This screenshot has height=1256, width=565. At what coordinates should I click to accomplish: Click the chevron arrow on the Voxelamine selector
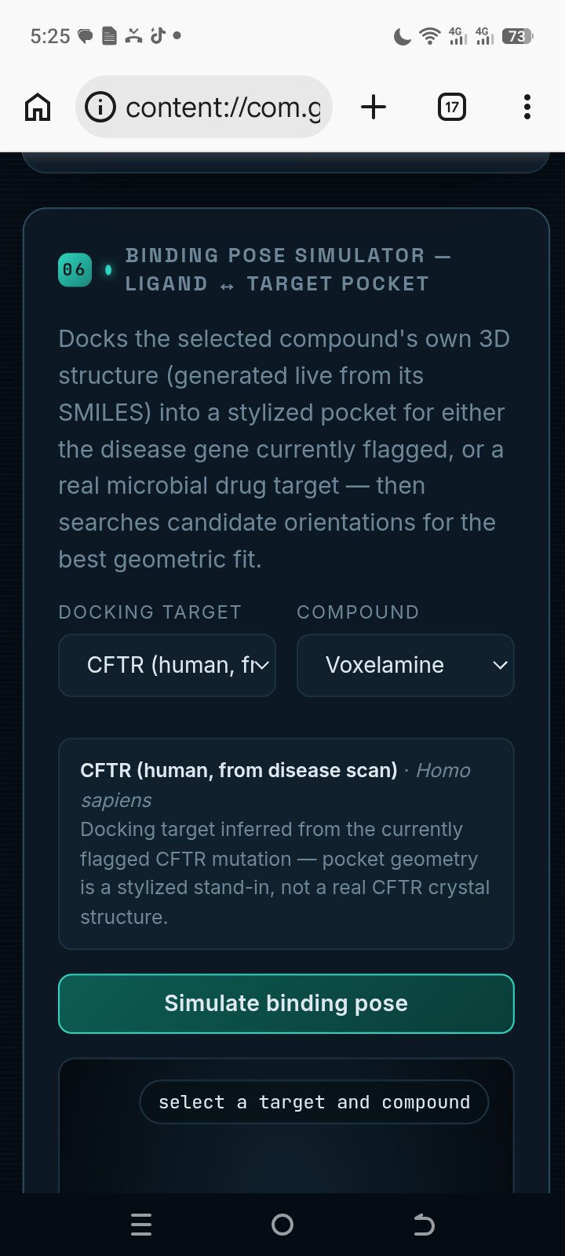(x=500, y=666)
